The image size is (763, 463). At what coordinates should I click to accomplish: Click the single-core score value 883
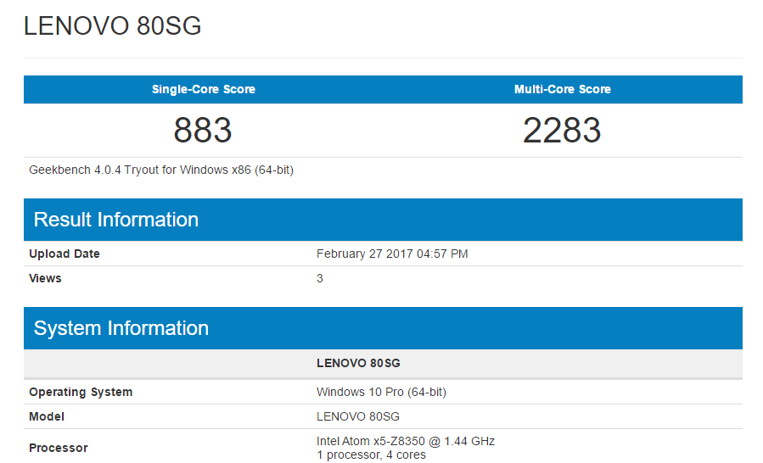coord(203,131)
